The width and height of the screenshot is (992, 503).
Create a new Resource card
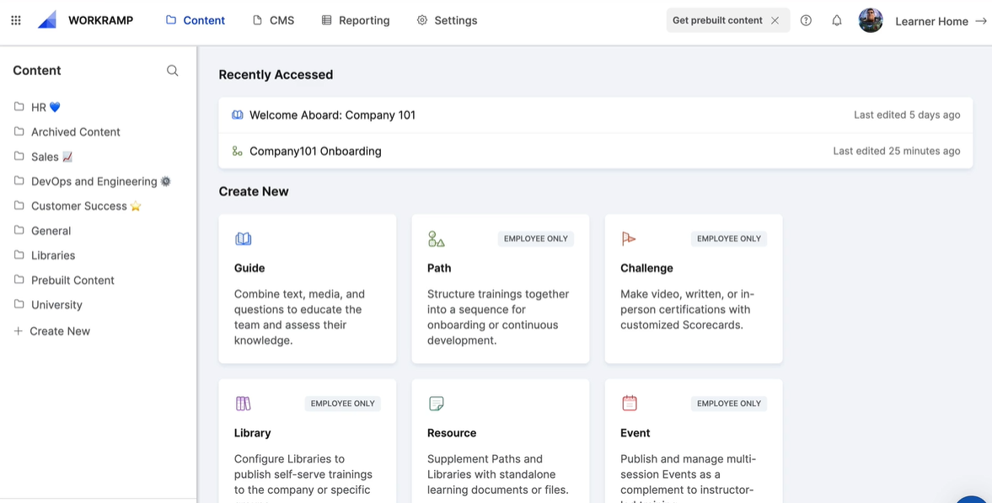coord(501,441)
